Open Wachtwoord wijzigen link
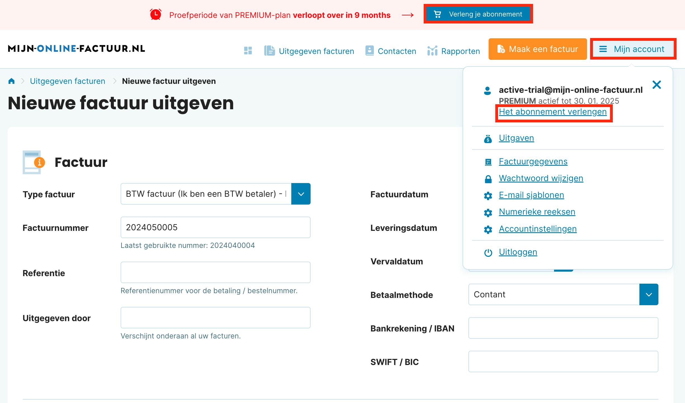This screenshot has height=403, width=685. coord(541,178)
